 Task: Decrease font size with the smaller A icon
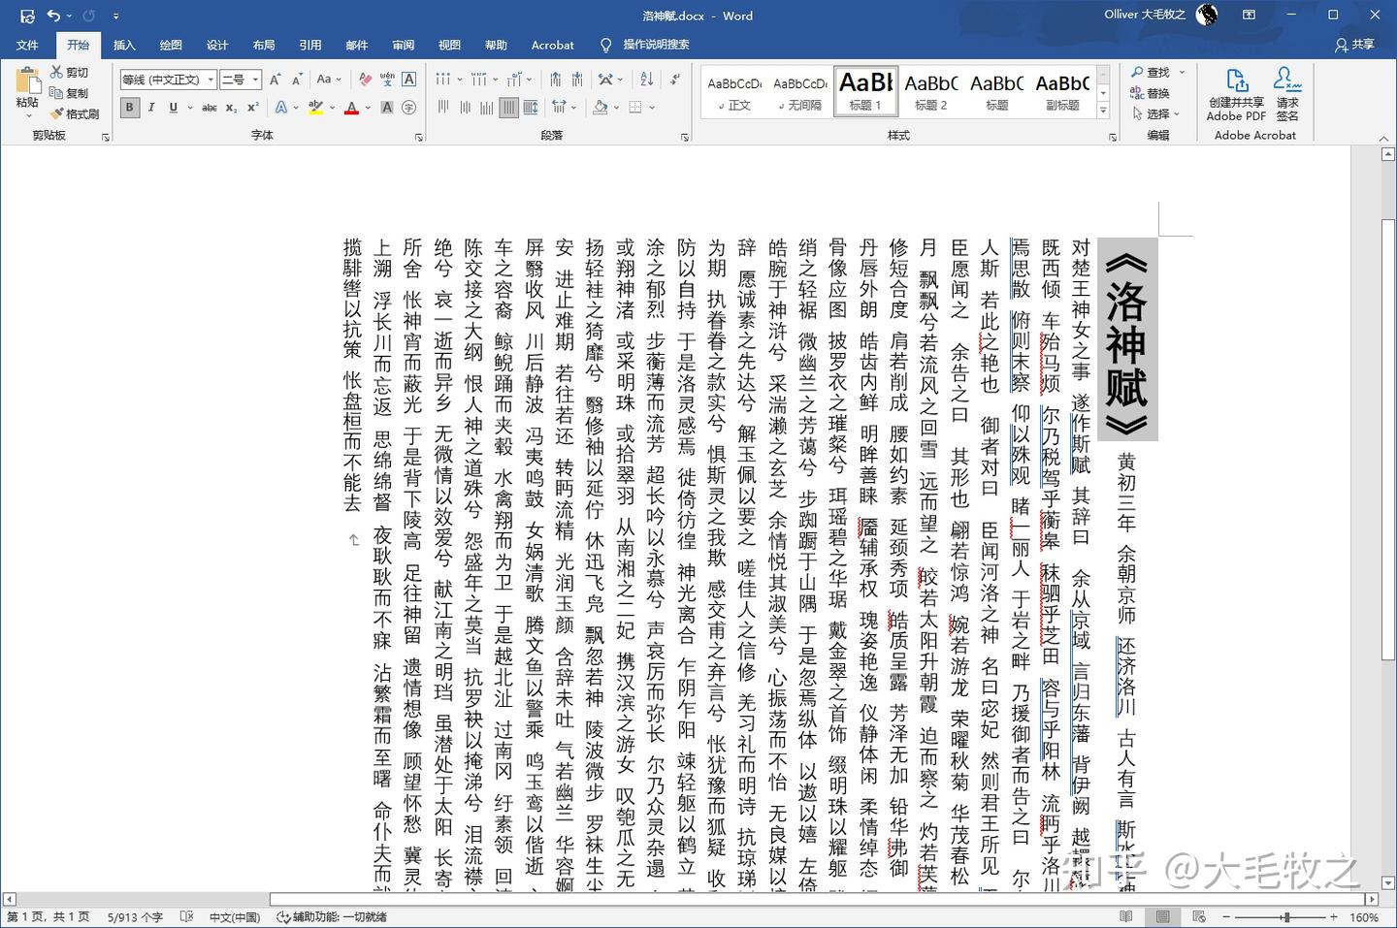[297, 80]
